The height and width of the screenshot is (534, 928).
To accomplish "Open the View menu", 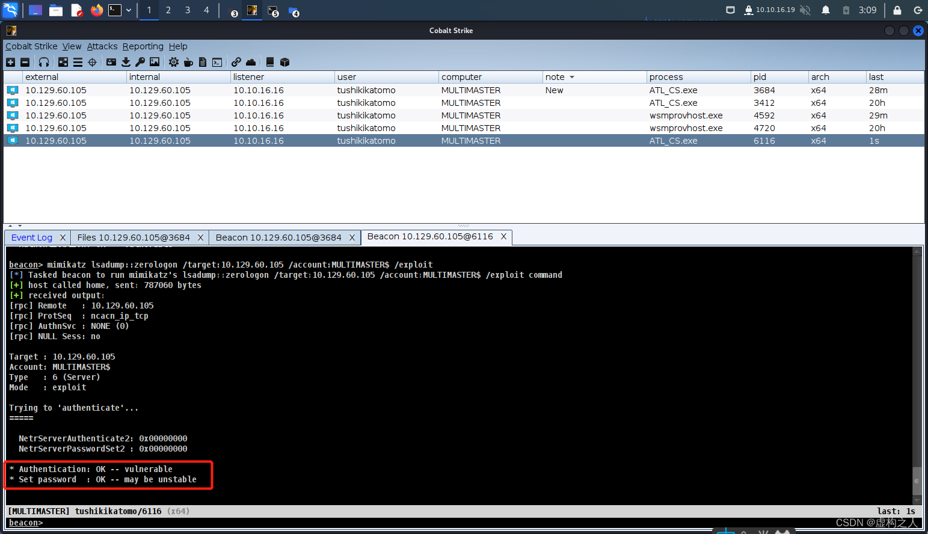I will [x=72, y=46].
